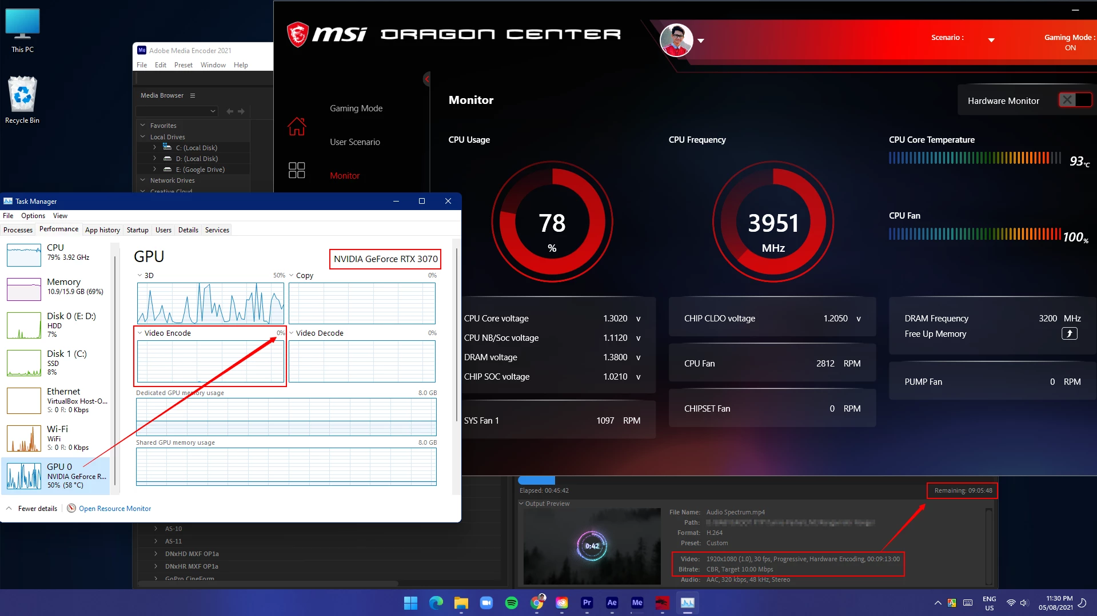The width and height of the screenshot is (1097, 616).
Task: Select Gaming Mode in Dragon Center
Action: [x=356, y=108]
